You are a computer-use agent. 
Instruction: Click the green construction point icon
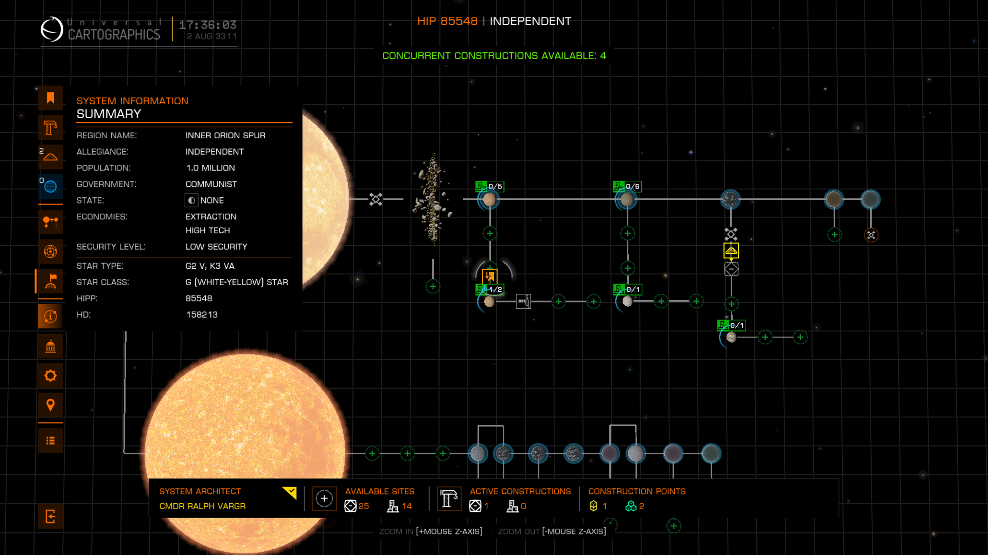pyautogui.click(x=631, y=506)
